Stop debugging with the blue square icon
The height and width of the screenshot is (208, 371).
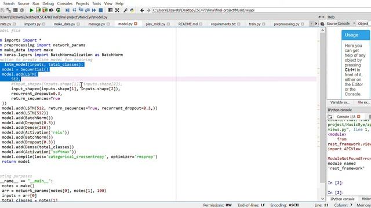(100, 10)
